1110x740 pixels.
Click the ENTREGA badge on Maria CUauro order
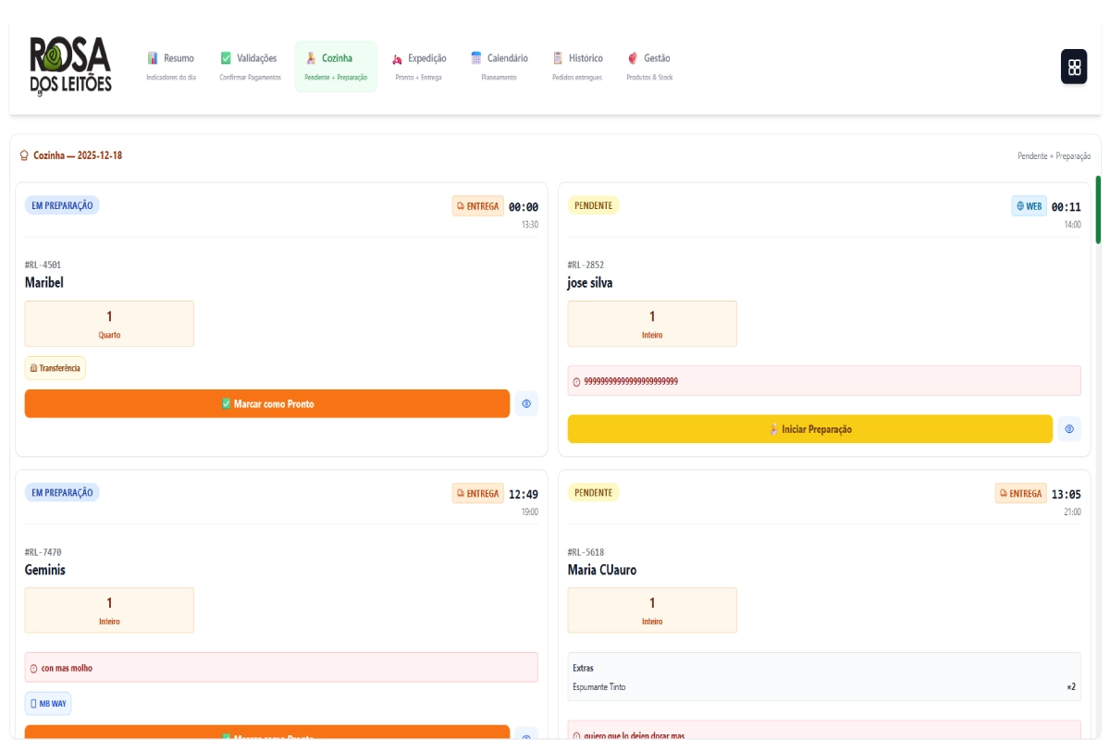pos(1020,494)
